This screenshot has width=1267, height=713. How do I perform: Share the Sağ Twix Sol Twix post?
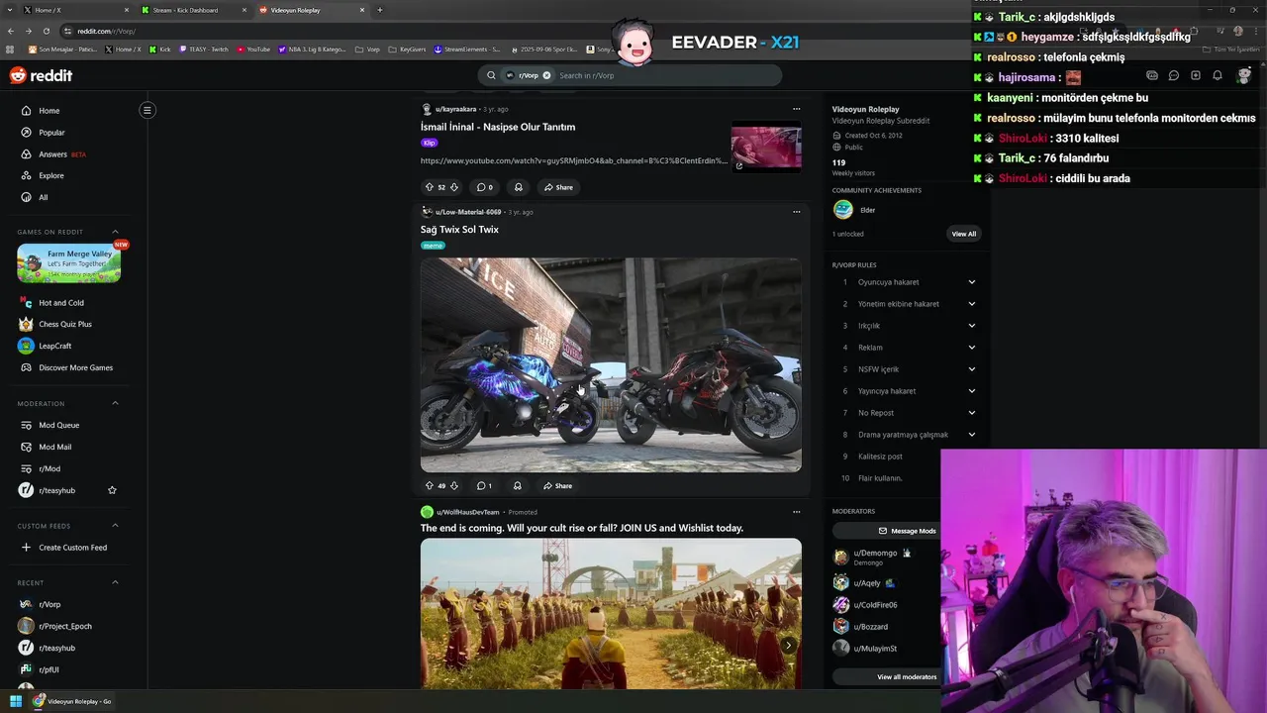(x=557, y=486)
